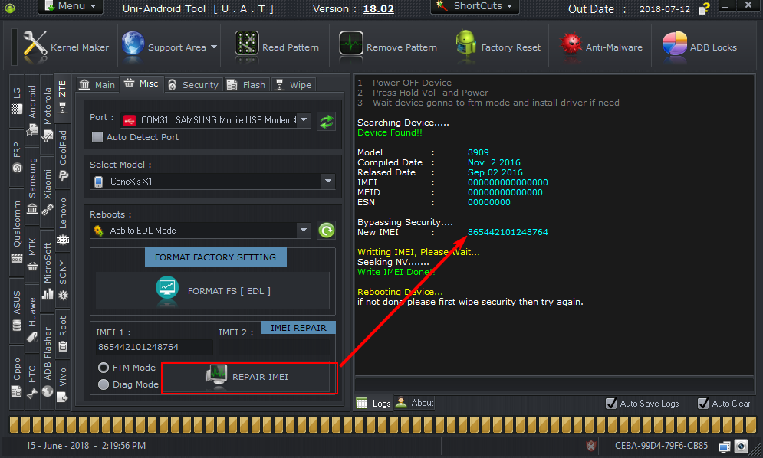Click the ADB Locks pie icon
Image resolution: width=763 pixels, height=458 pixels.
click(x=675, y=44)
